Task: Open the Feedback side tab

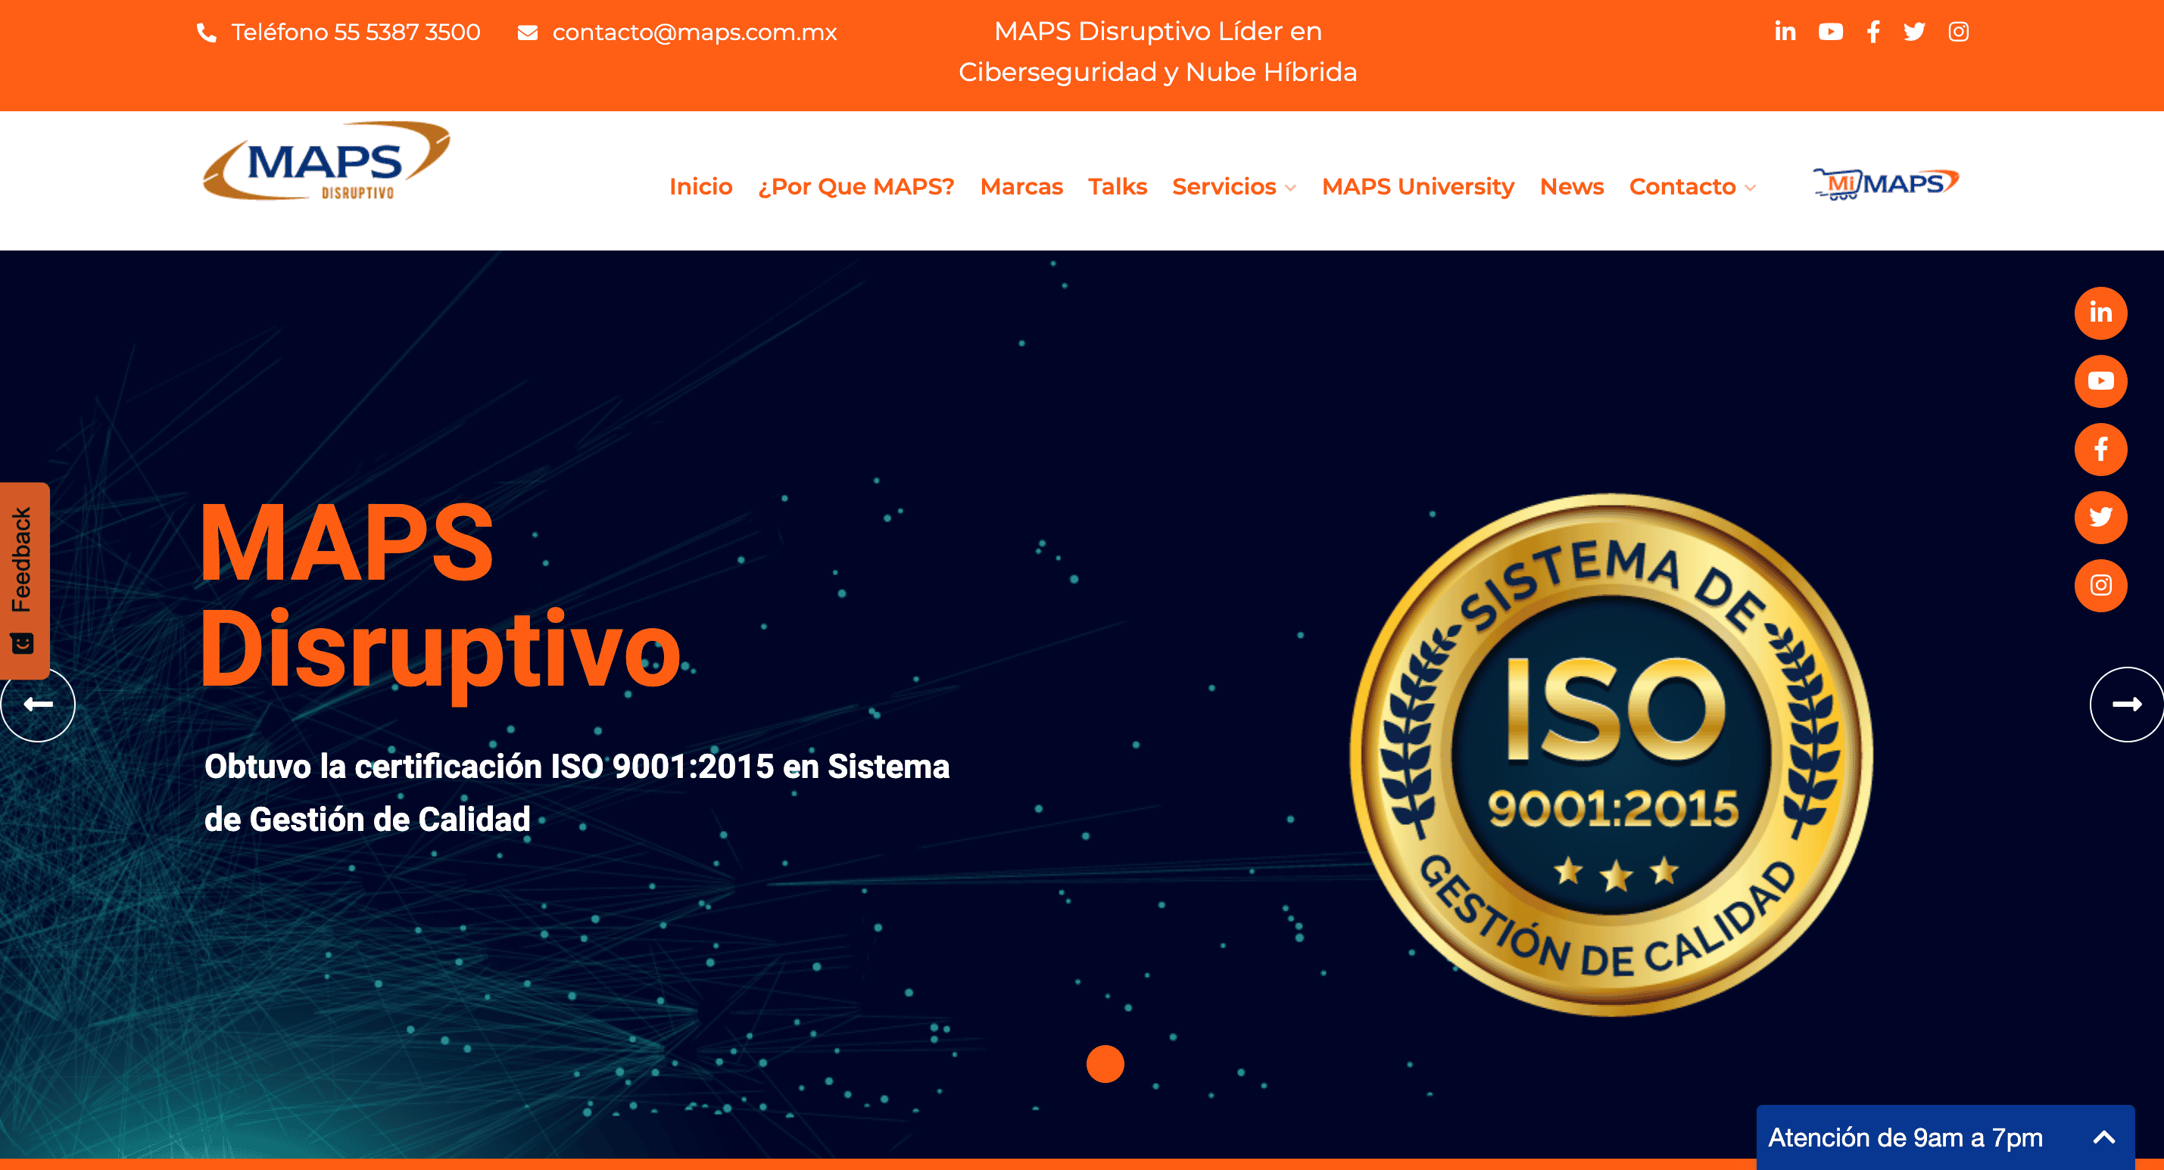Action: coord(24,580)
